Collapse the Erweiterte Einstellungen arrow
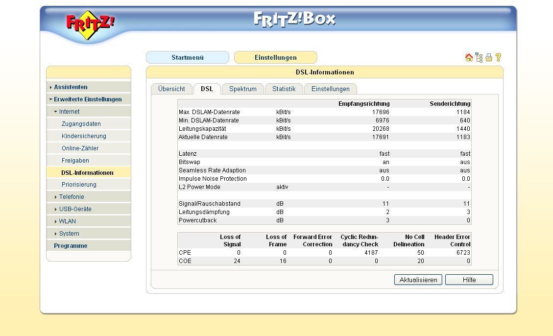553x336 pixels. click(x=51, y=99)
